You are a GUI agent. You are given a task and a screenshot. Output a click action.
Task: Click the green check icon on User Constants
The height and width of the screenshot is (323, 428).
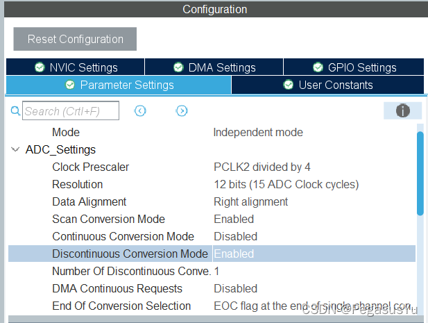[289, 85]
